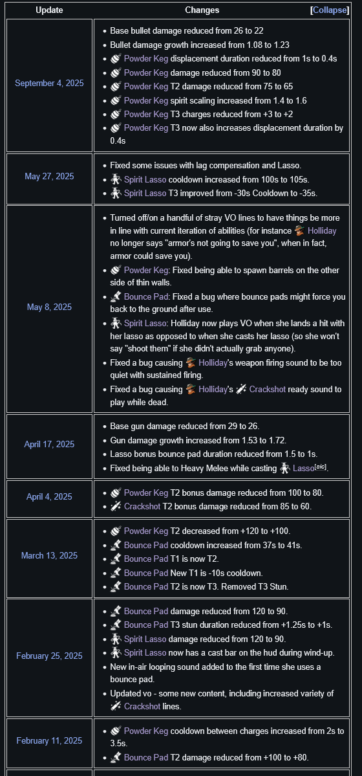Open the May 8, 2025 update page
This screenshot has height=776, width=362.
tap(49, 307)
